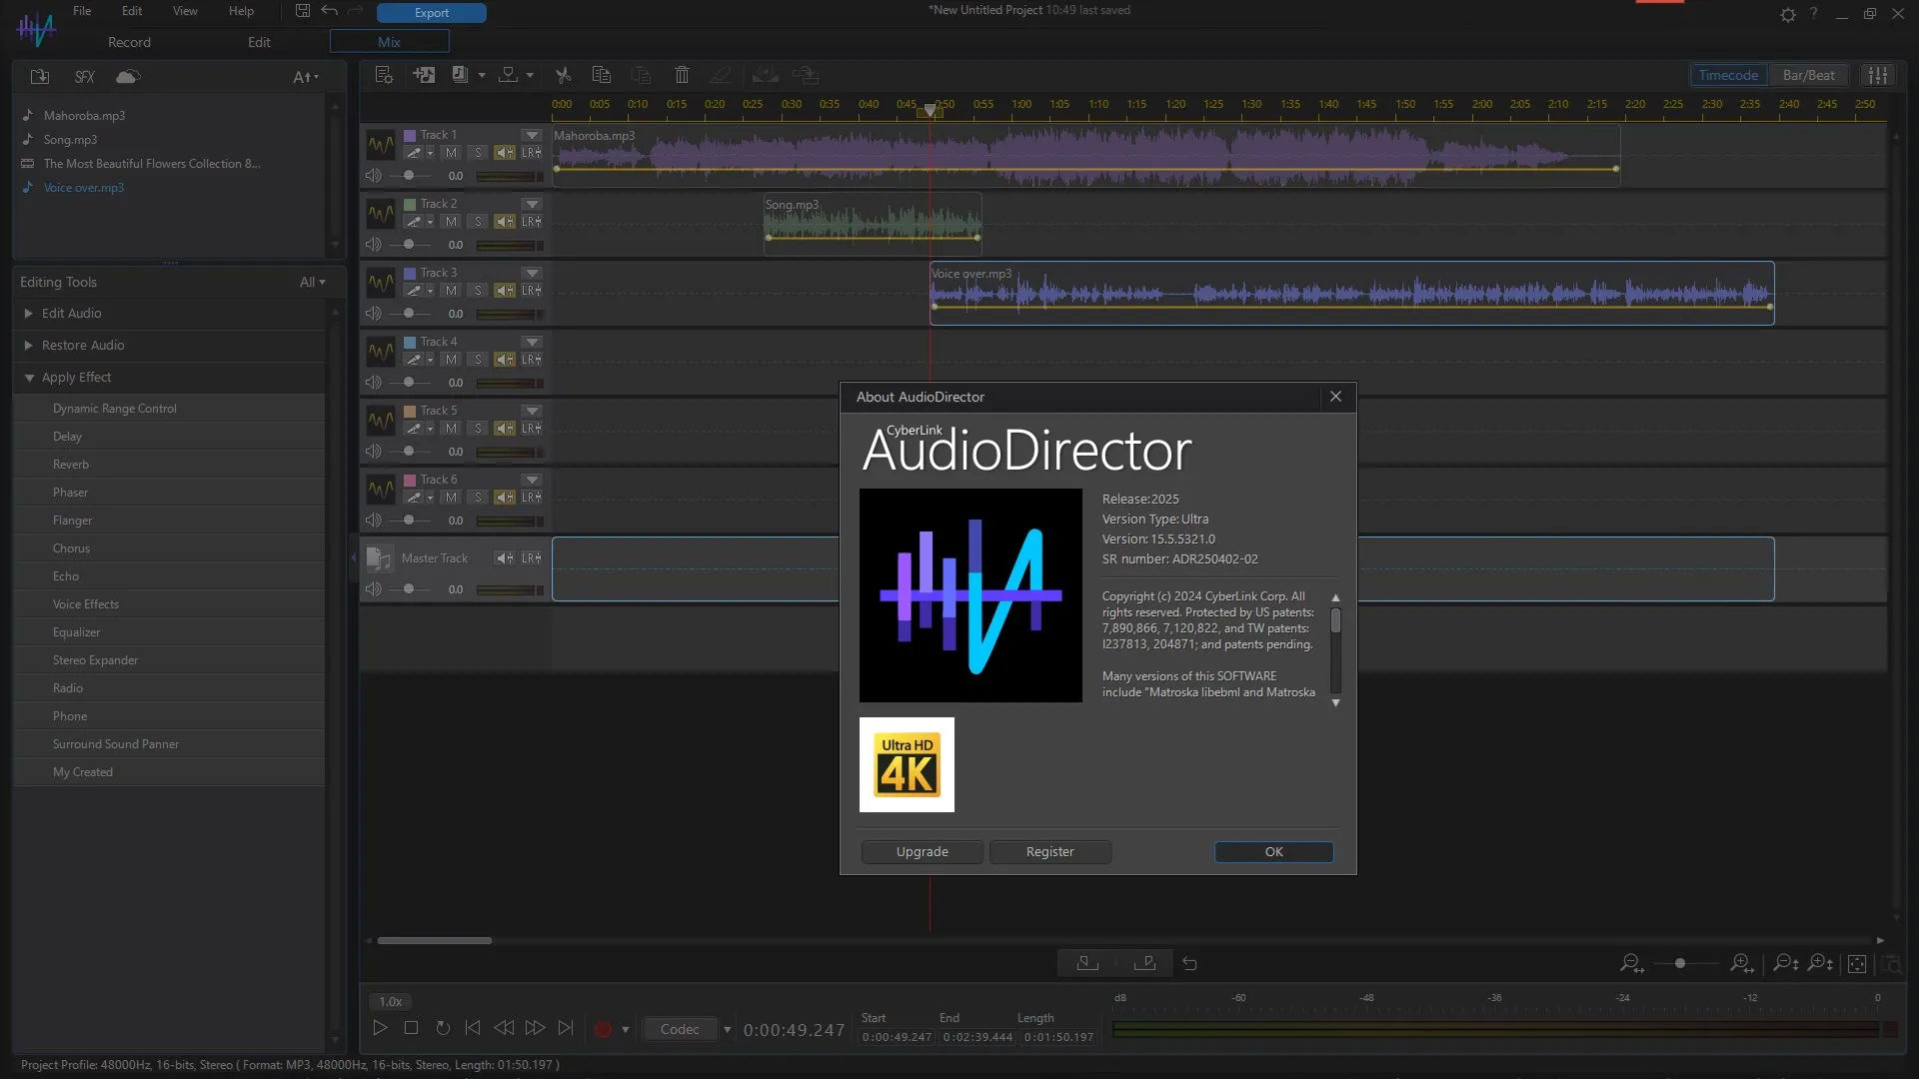The height and width of the screenshot is (1079, 1919).
Task: Mute Track 1 with the M button
Action: [451, 152]
